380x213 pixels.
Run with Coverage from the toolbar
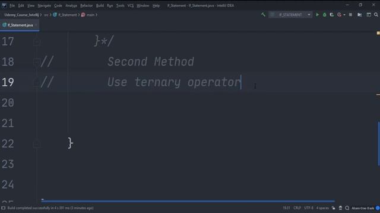[x=331, y=15]
